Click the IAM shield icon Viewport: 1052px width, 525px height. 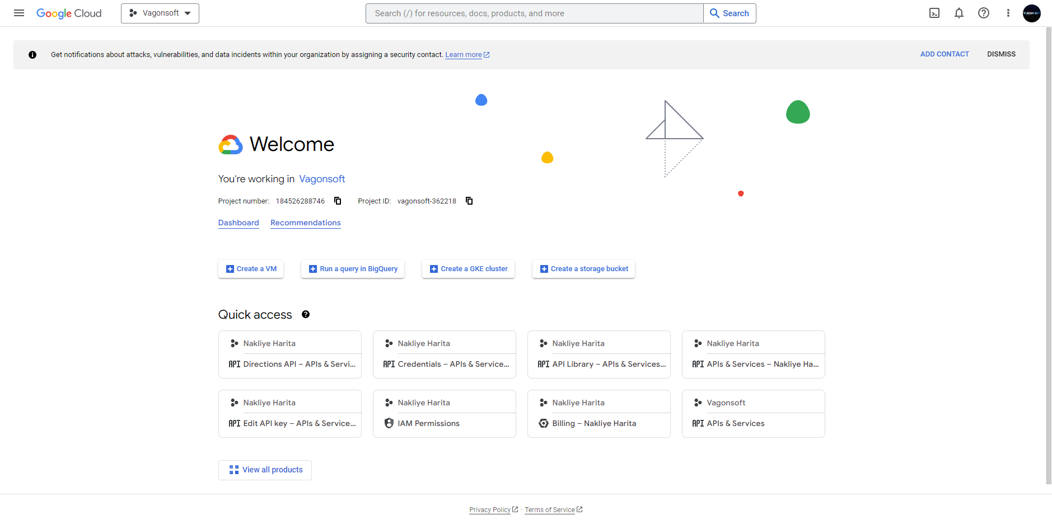coord(389,423)
